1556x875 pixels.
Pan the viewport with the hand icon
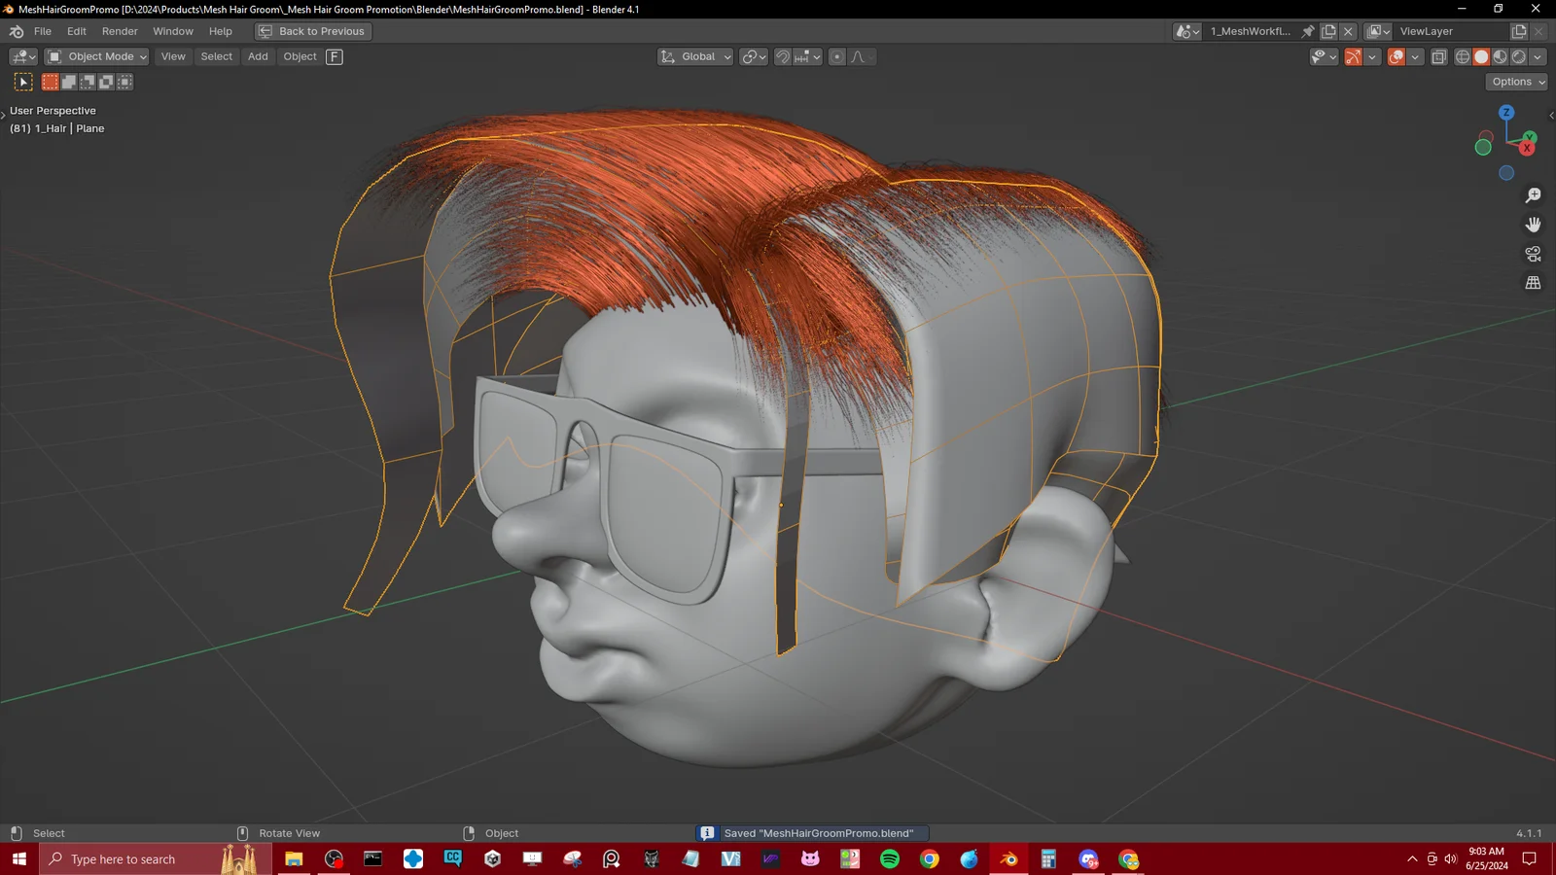click(1533, 224)
